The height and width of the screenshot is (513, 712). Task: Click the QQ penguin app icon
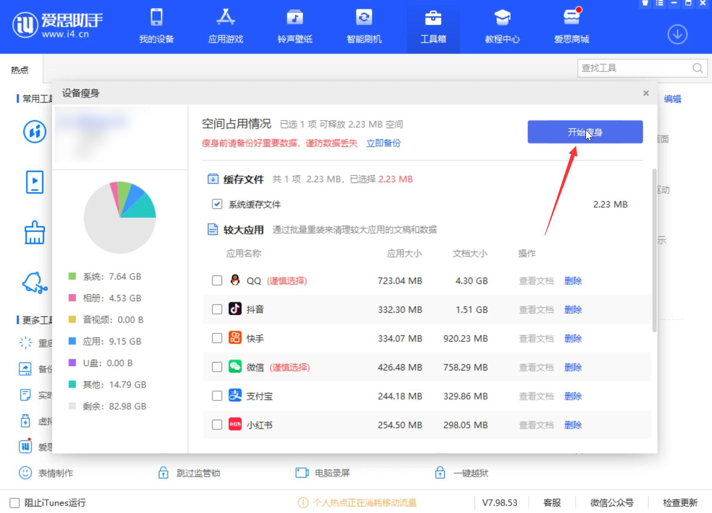coord(235,280)
